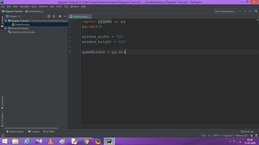Open the Run menu
Image resolution: width=259 pixels, height=145 pixels.
coord(52,6)
